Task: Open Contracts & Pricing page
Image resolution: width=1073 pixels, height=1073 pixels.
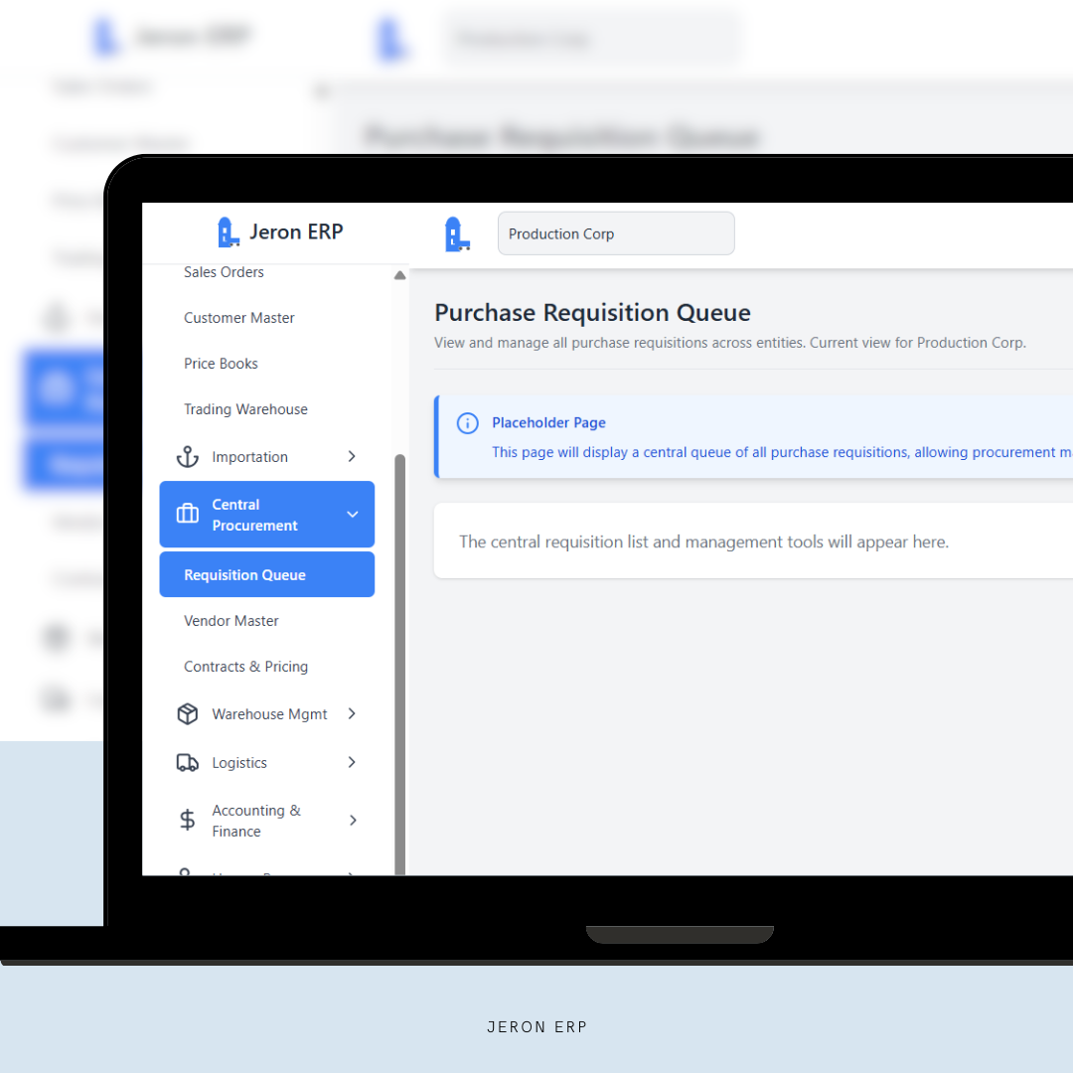Action: tap(245, 667)
